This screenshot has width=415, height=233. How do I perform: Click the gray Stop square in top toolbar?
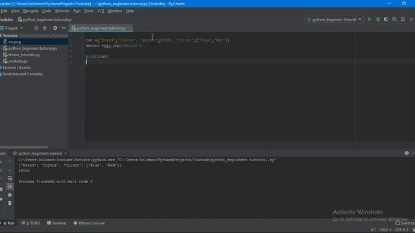(x=411, y=19)
